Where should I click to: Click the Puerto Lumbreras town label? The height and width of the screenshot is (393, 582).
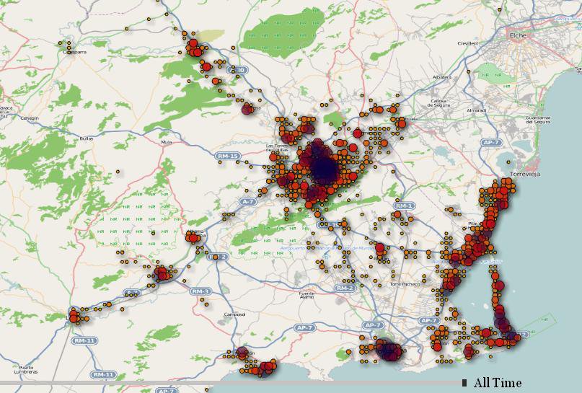click(26, 368)
